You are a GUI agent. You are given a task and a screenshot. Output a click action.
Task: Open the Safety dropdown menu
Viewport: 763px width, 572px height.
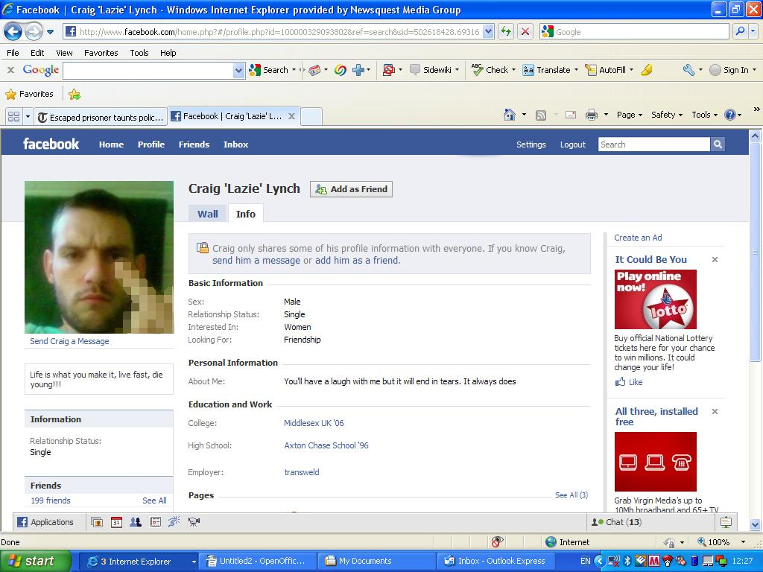(667, 115)
